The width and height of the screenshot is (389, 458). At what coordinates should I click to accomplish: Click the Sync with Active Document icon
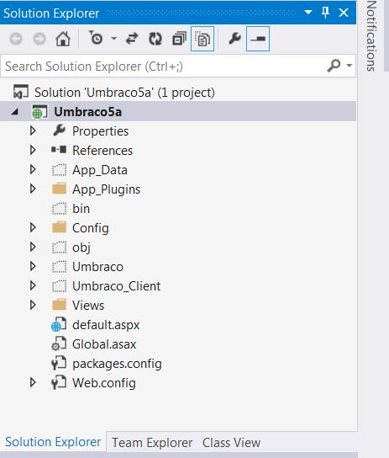point(132,39)
